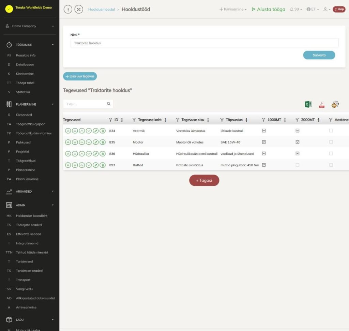Viewport: 349px width, 331px height.
Task: Focus the Nimi text field
Action: coord(204,43)
